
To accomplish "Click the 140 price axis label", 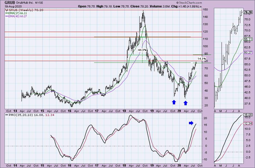I will coord(205,17).
